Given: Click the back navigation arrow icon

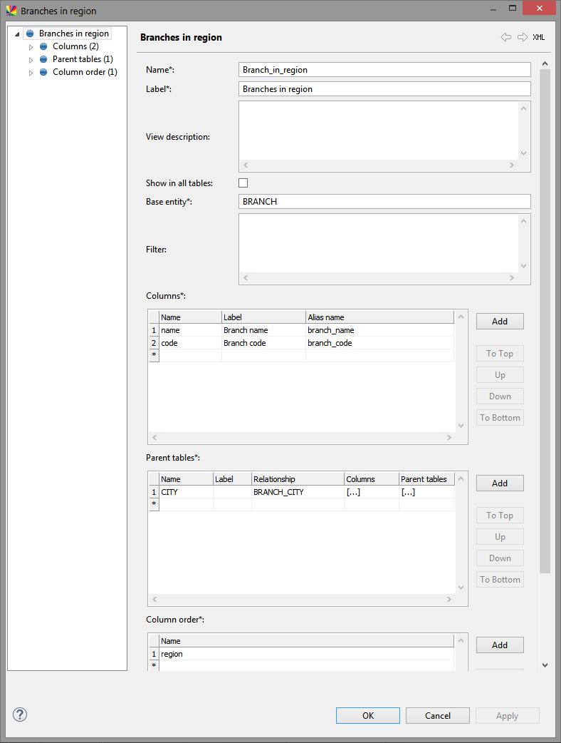Looking at the screenshot, I should 506,37.
